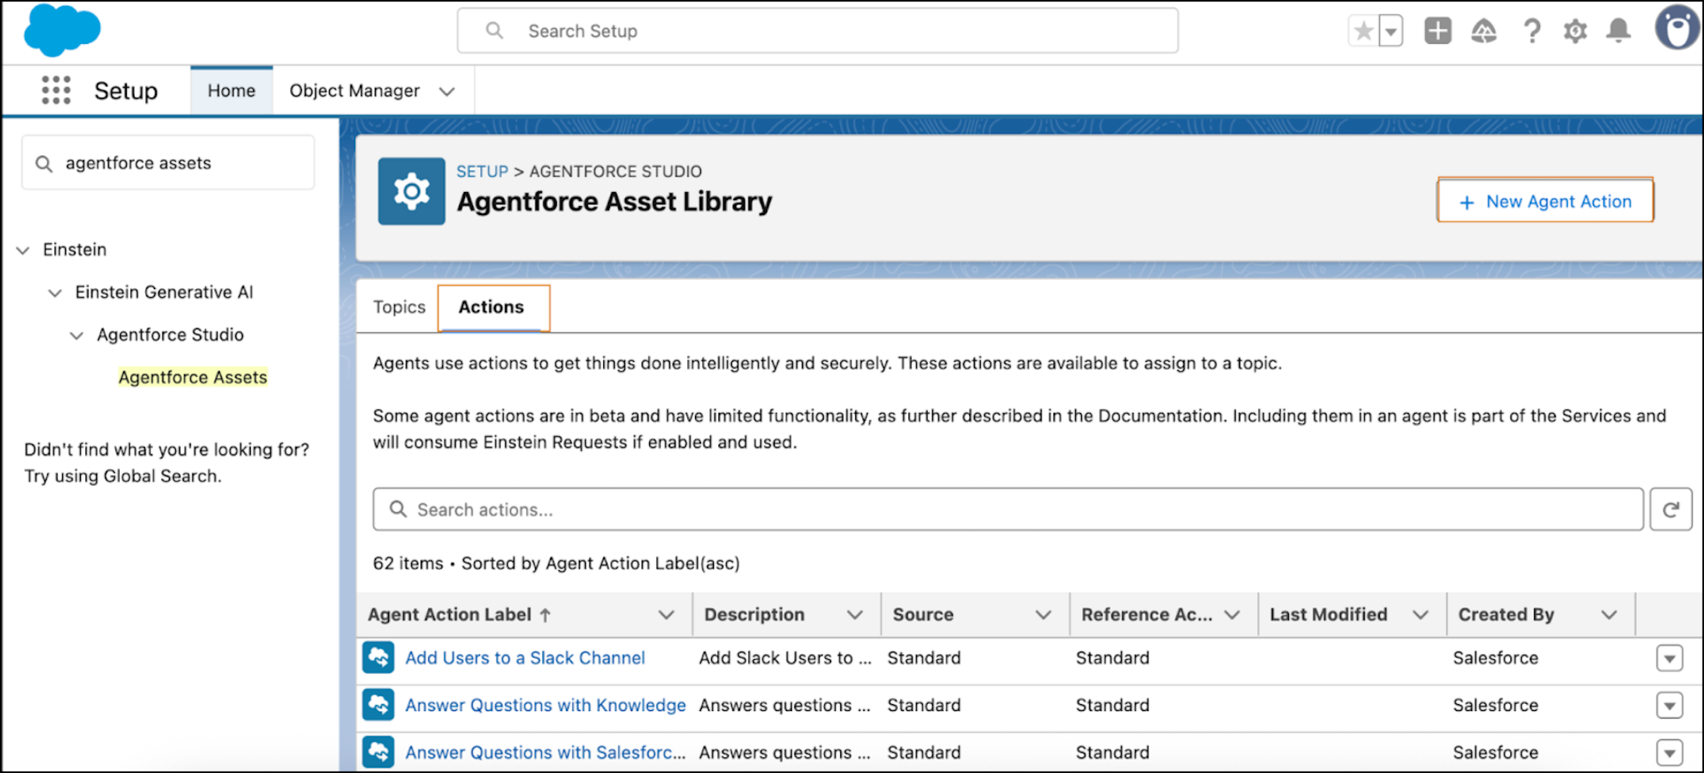Click the Answer Questions with Knowledge row icon
1704x773 pixels.
[378, 705]
